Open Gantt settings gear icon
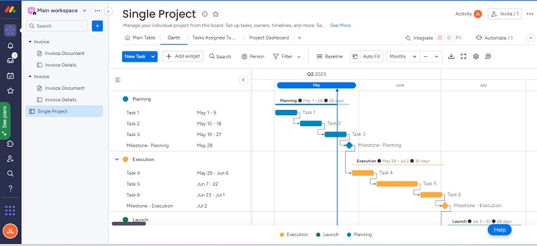 tap(476, 56)
